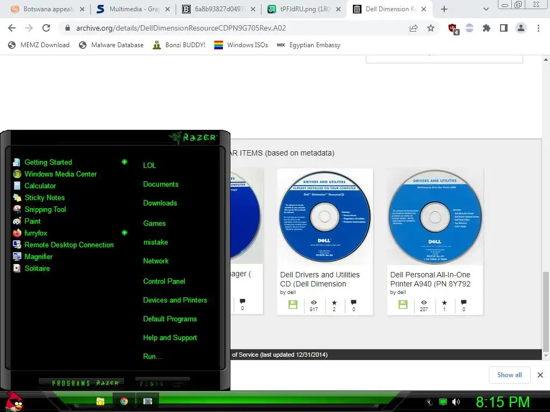Viewport: 550px width, 412px height.
Task: Open the Egyptian Embassy bookmark
Action: [308, 45]
